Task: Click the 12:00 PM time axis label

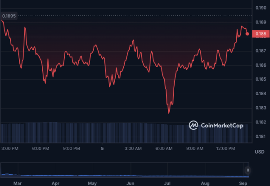Action: pyautogui.click(x=226, y=148)
